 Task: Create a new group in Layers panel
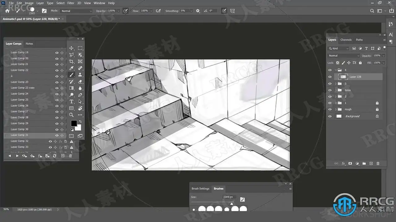pos(364,163)
